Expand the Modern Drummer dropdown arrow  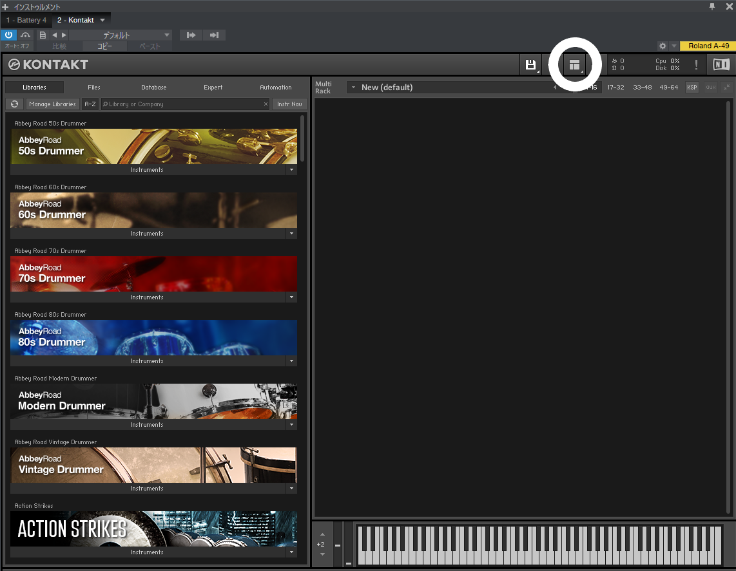291,425
